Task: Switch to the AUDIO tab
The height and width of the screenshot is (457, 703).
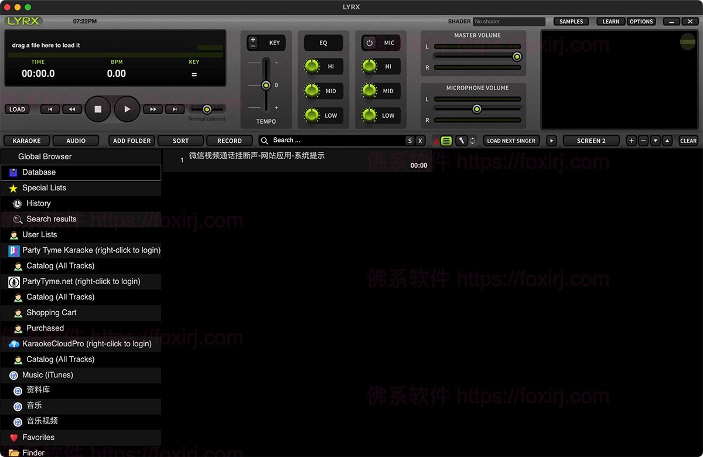Action: (76, 141)
